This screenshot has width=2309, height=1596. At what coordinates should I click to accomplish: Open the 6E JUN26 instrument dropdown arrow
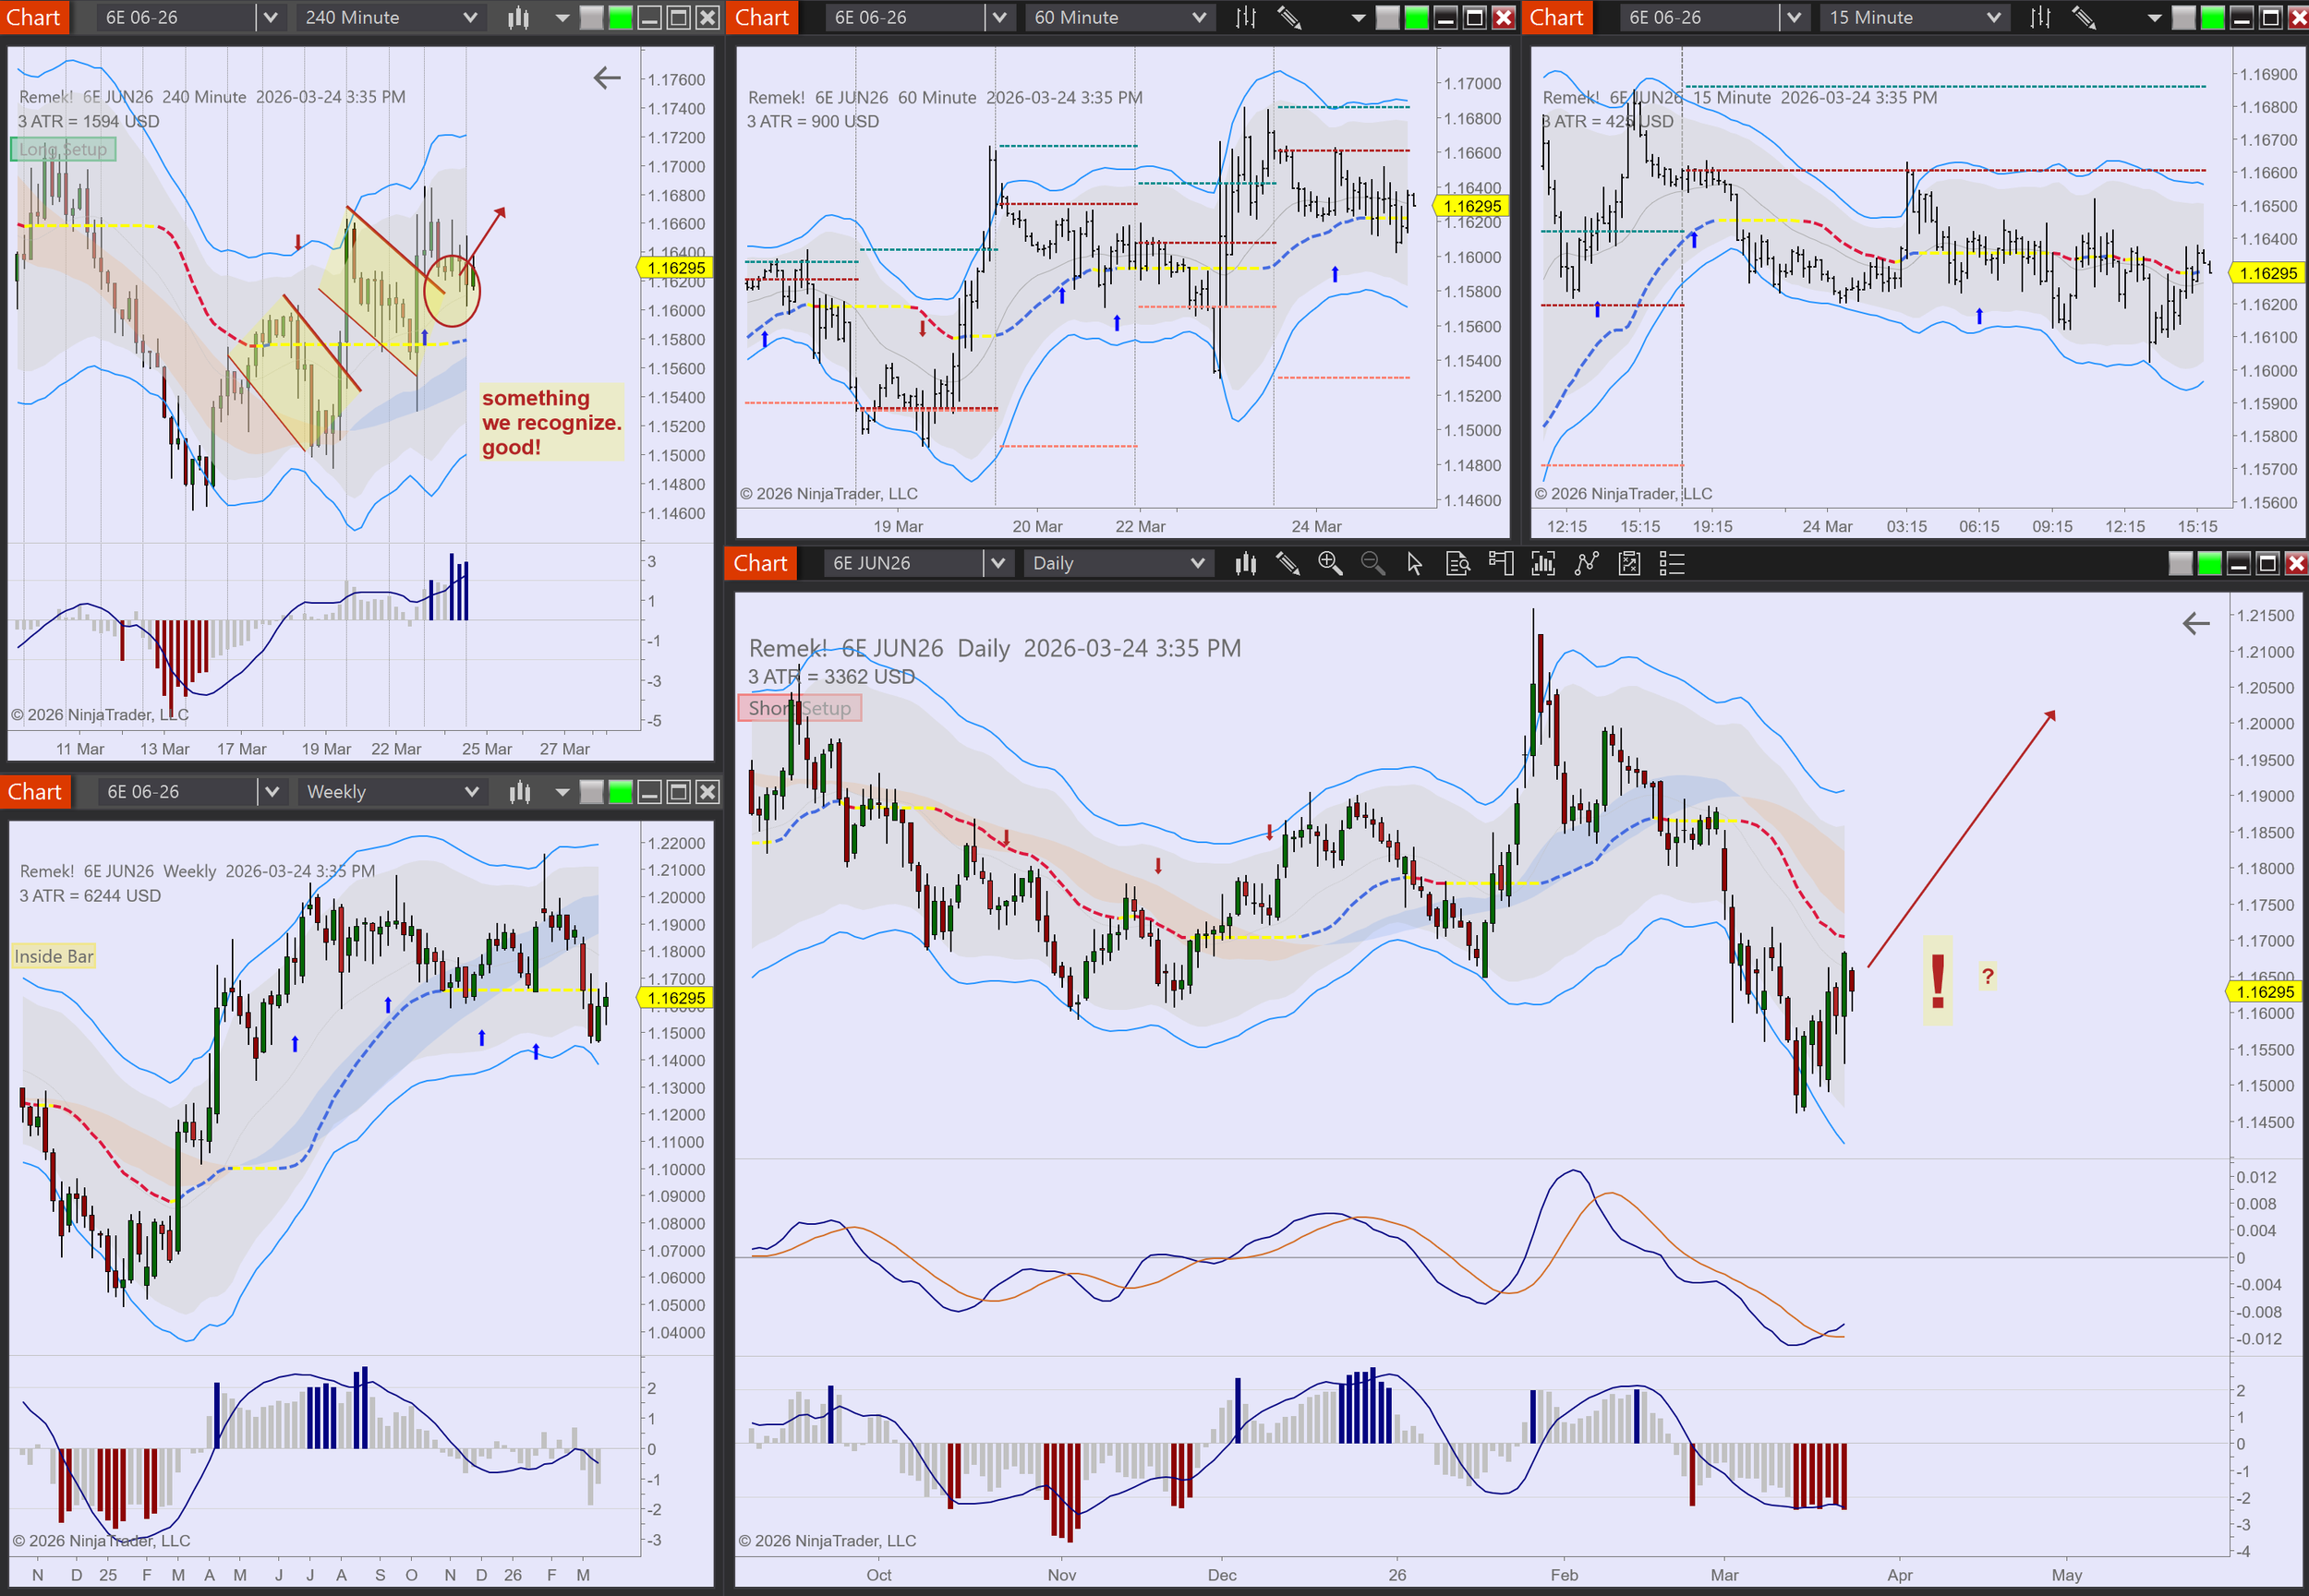[997, 564]
